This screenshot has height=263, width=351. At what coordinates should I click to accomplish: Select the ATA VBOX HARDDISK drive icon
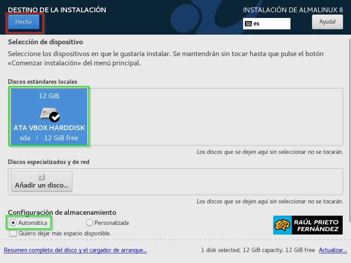pyautogui.click(x=49, y=114)
